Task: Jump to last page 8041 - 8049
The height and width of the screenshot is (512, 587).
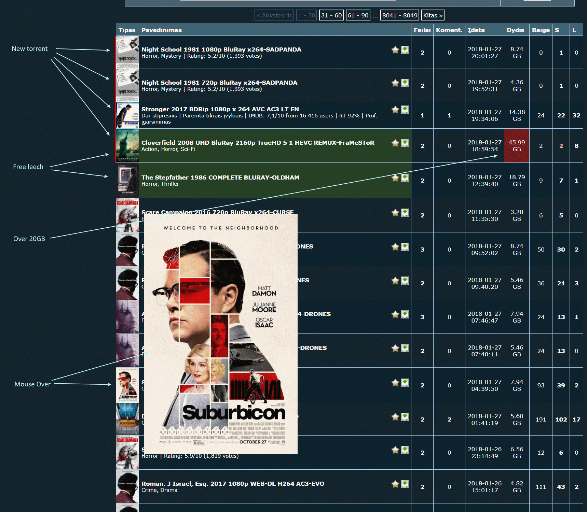Action: (x=400, y=15)
